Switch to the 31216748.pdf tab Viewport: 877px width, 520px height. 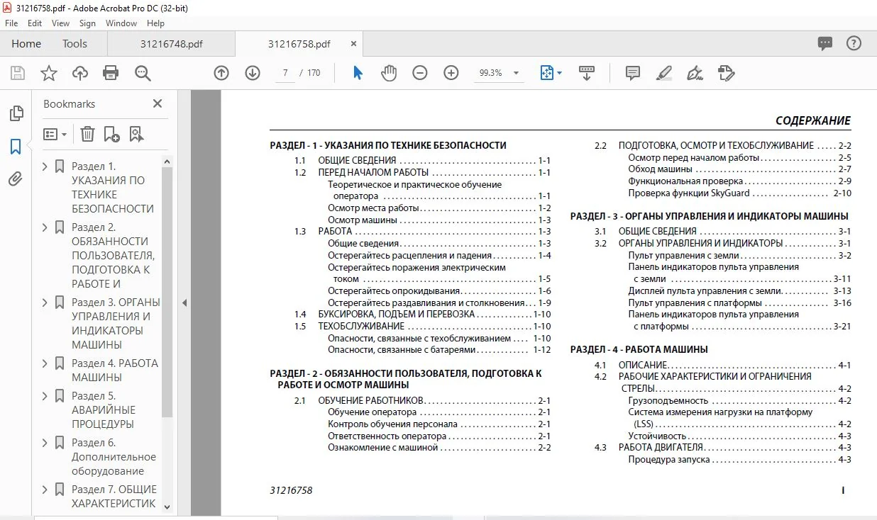tap(171, 44)
